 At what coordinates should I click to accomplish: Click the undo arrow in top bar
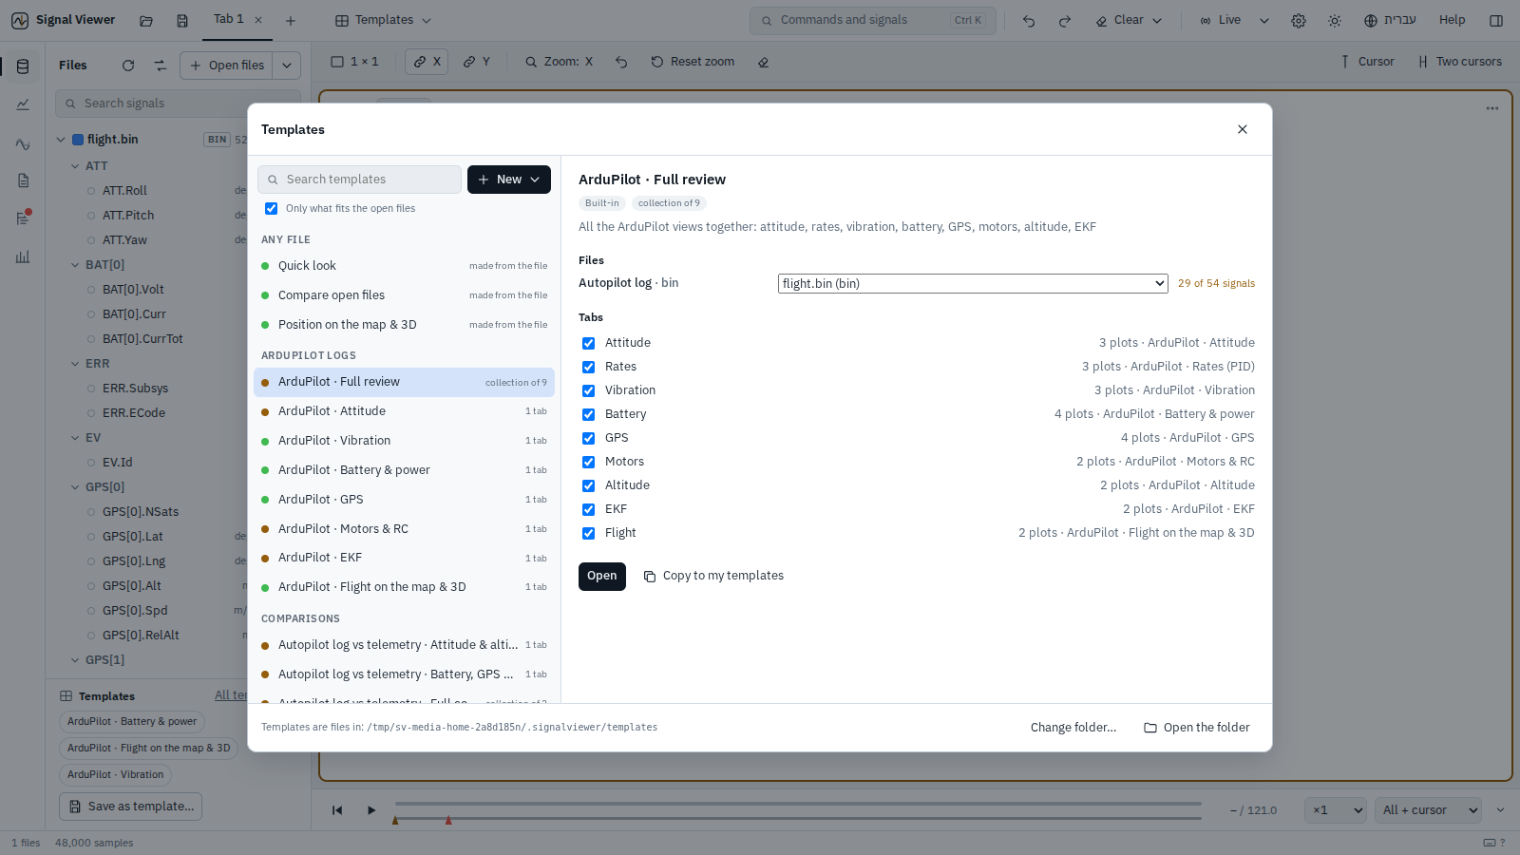tap(1029, 20)
